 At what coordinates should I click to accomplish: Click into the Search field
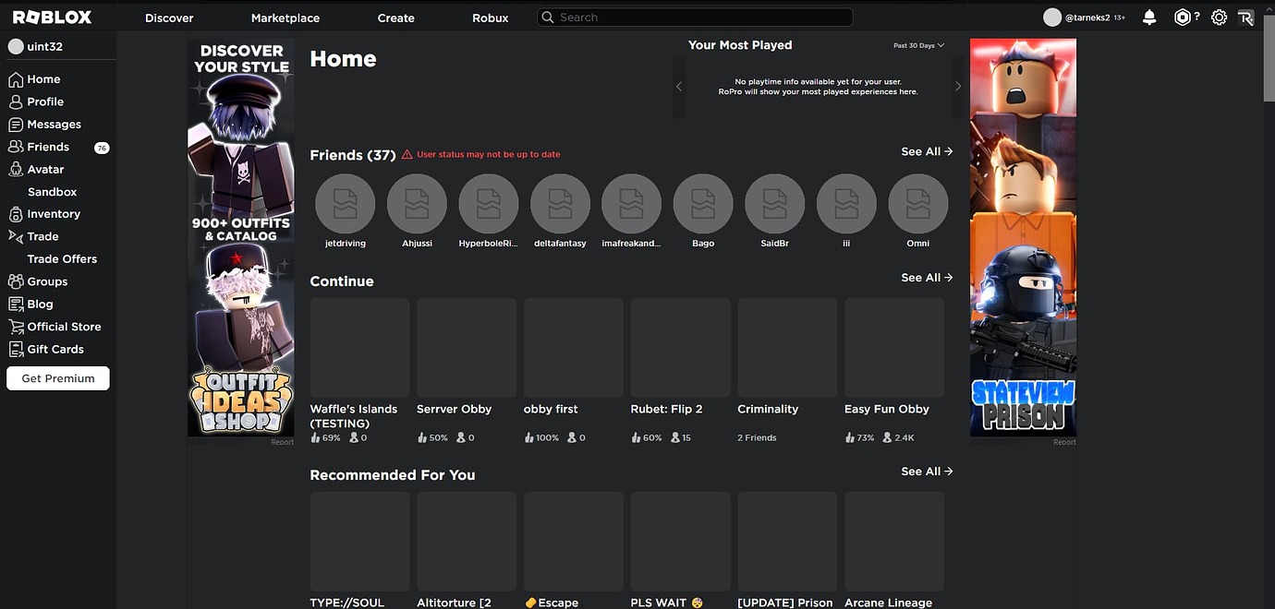694,17
